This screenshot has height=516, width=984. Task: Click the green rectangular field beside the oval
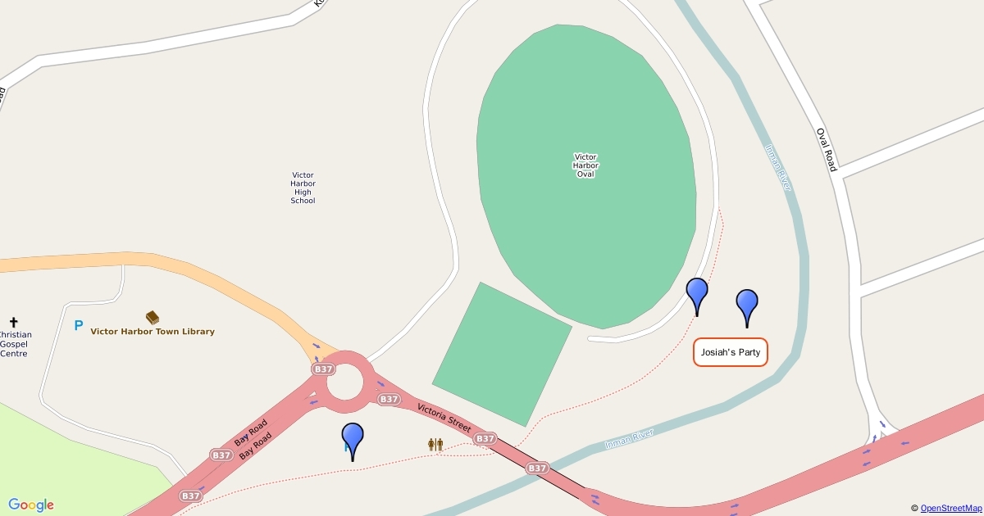tap(502, 355)
